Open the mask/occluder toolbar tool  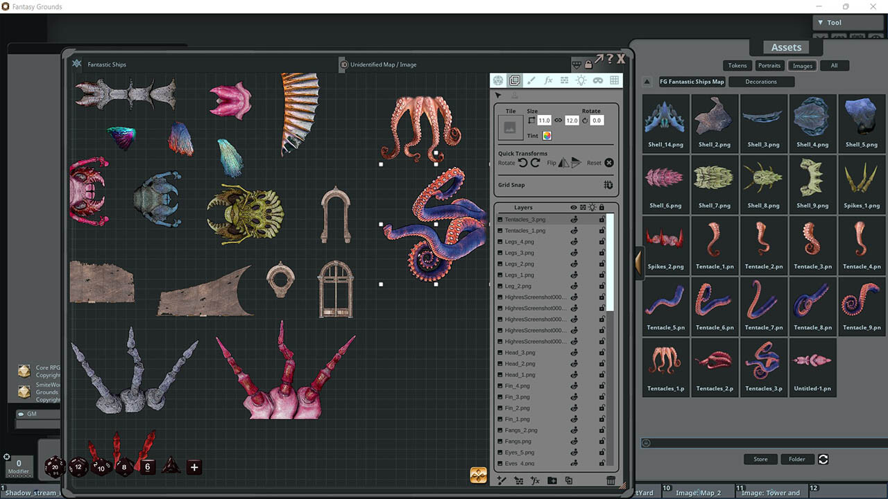(x=598, y=80)
